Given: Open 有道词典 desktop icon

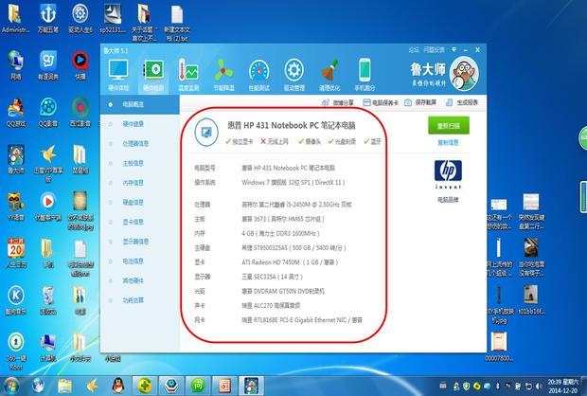Looking at the screenshot, I should (48, 66).
